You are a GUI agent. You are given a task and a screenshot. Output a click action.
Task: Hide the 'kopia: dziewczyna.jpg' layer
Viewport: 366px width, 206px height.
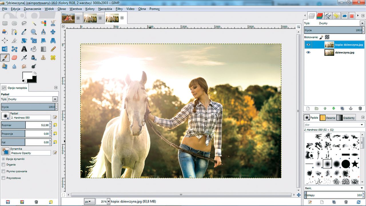coord(308,45)
